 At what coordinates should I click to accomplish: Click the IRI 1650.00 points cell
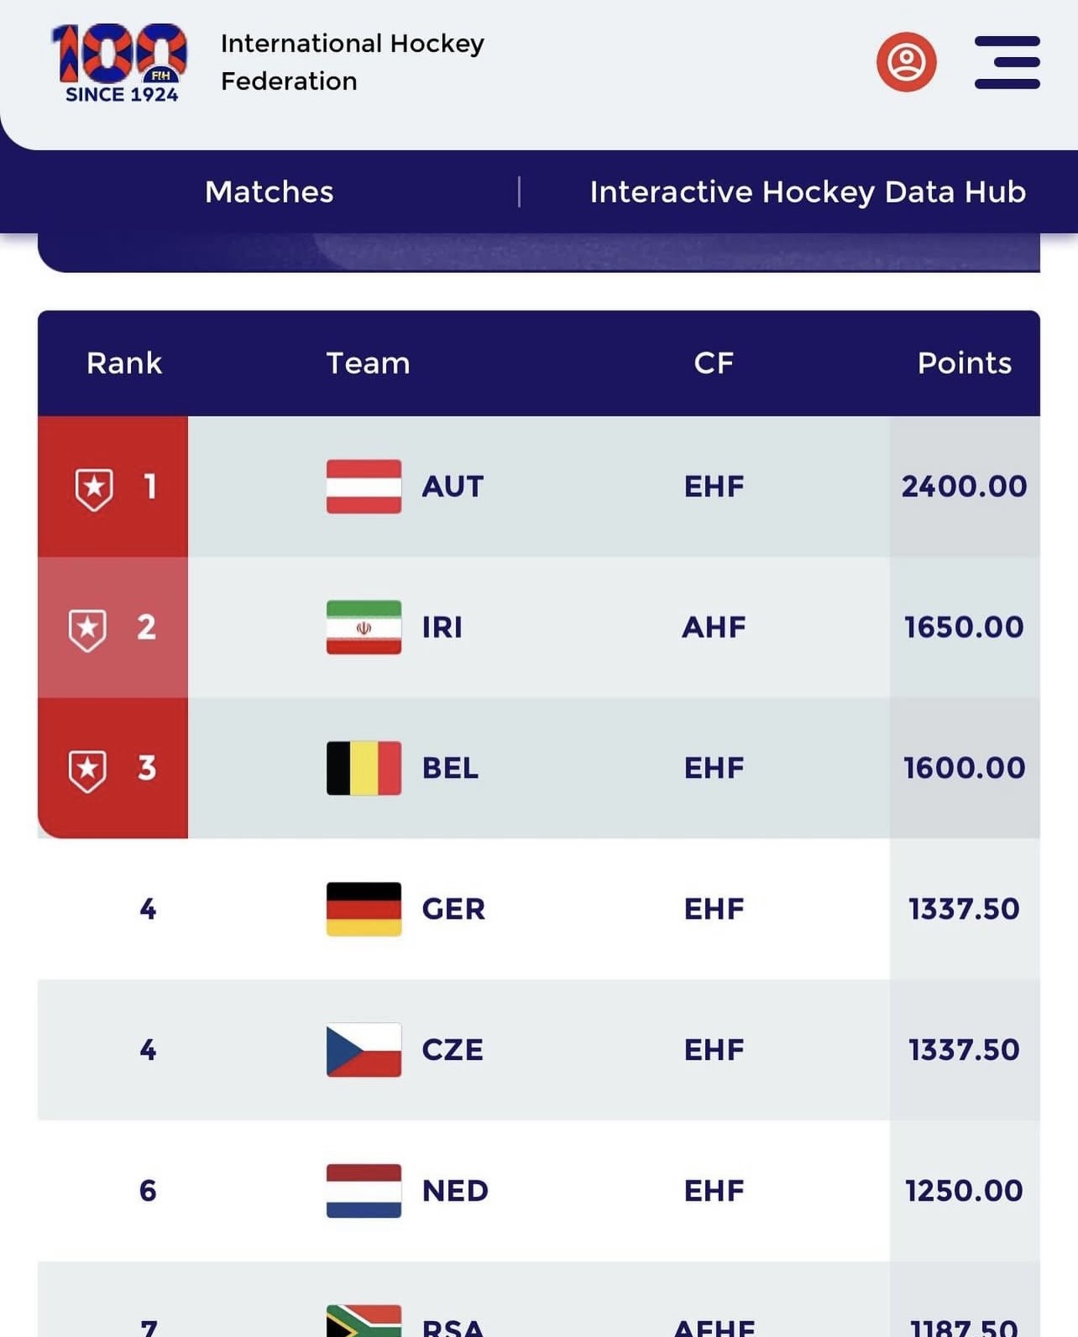(965, 627)
